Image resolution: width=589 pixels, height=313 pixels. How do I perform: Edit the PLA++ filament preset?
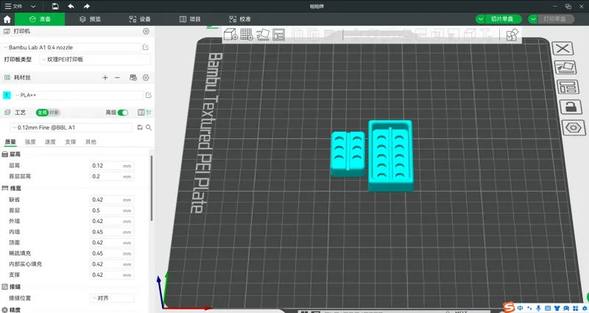149,95
